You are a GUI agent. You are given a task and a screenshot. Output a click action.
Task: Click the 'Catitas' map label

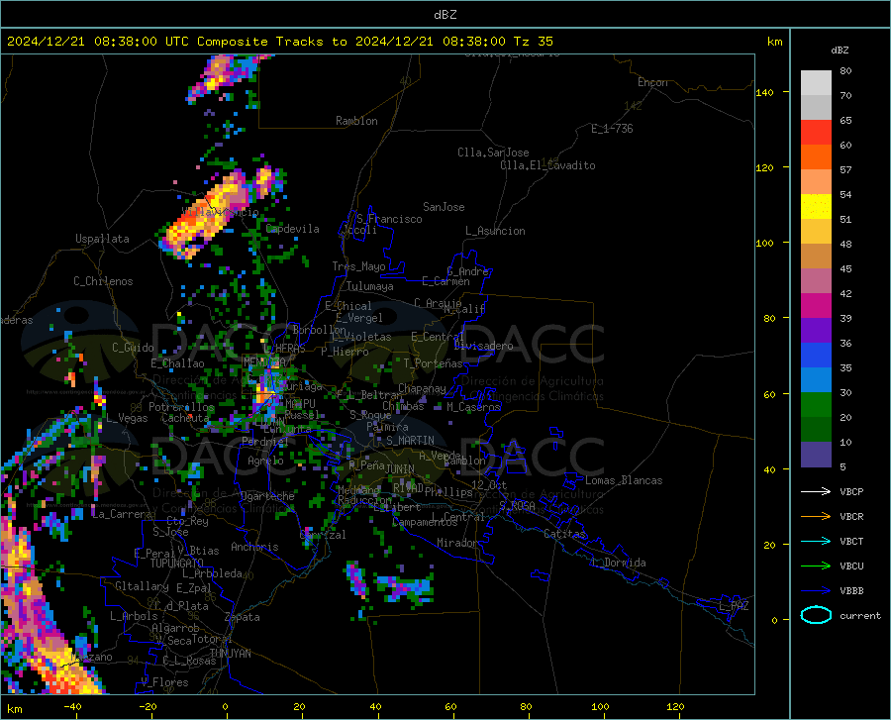(x=565, y=534)
